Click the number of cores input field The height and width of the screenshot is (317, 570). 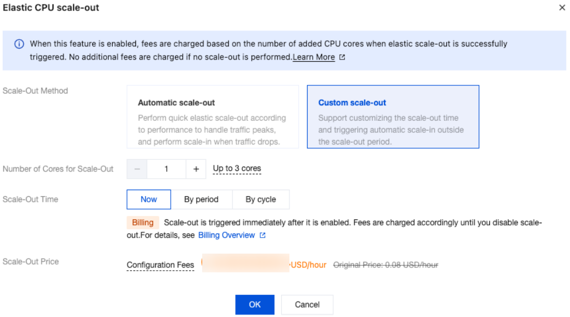pyautogui.click(x=166, y=169)
